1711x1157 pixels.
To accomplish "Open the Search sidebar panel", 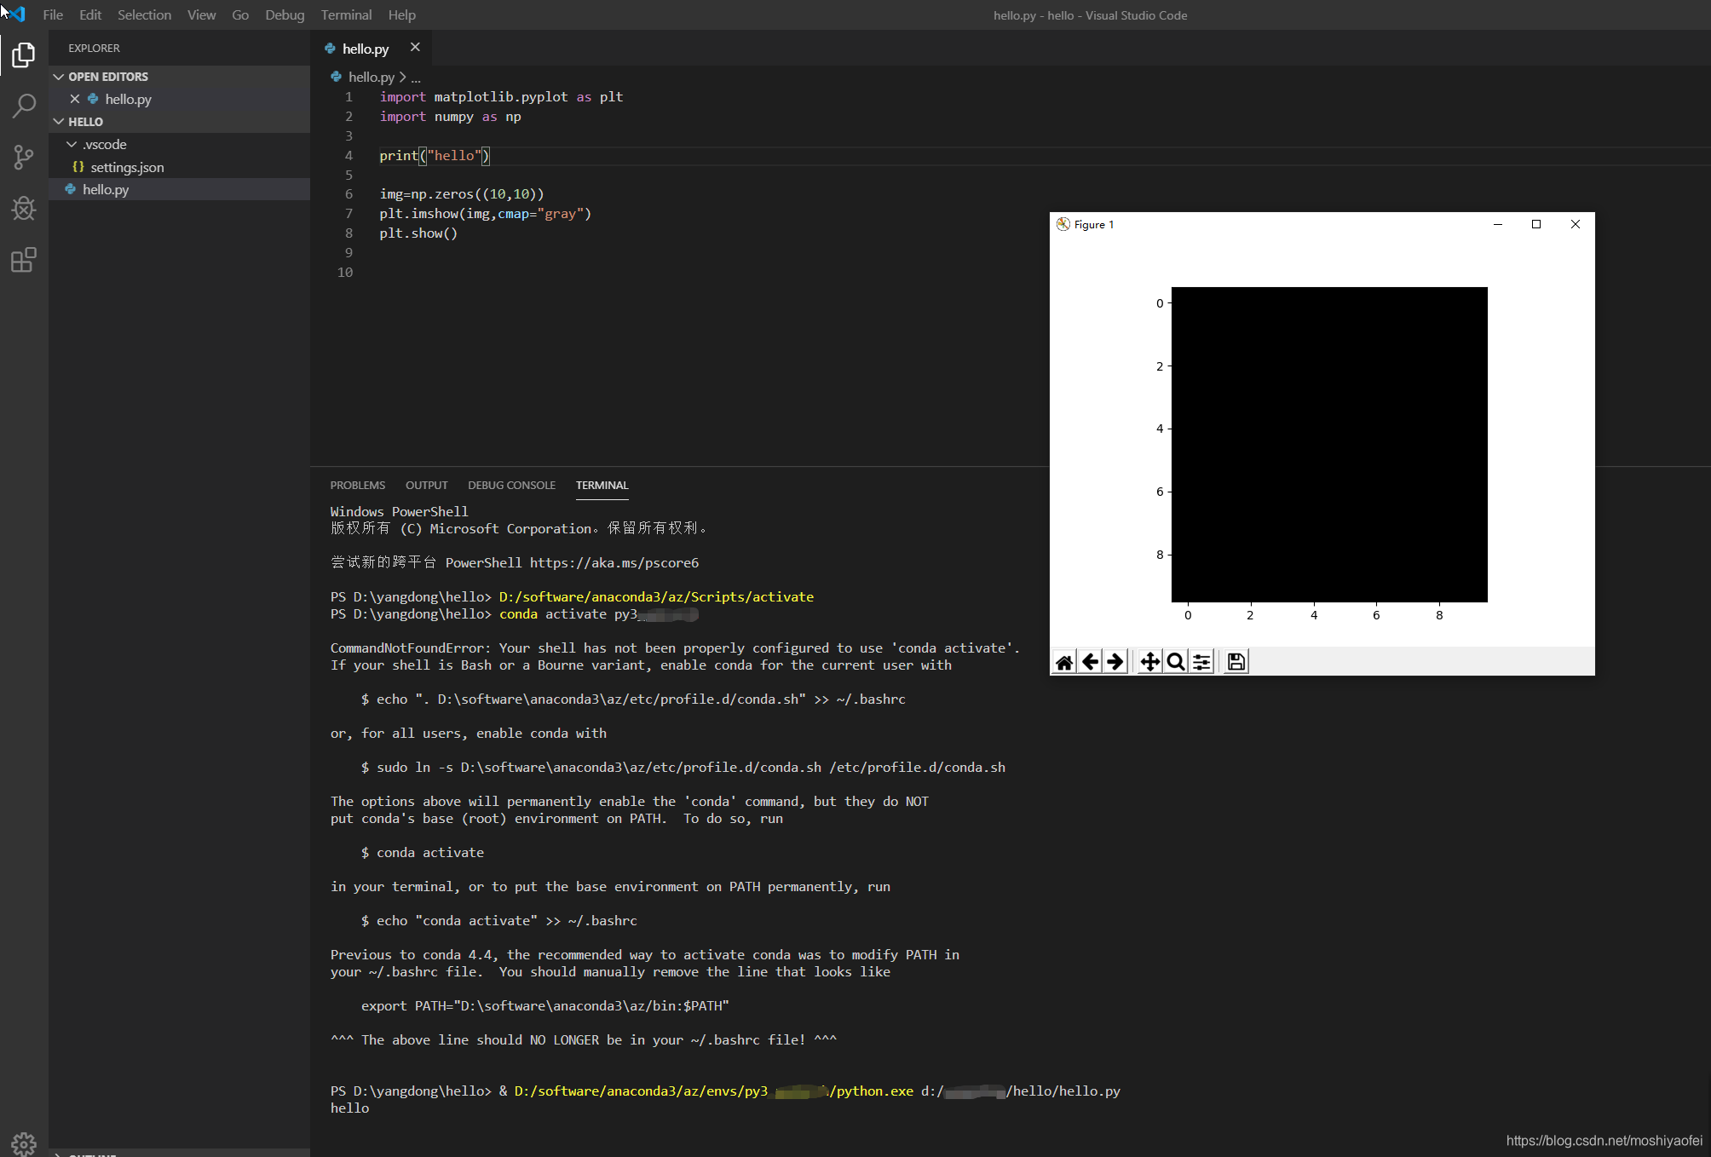I will point(23,106).
